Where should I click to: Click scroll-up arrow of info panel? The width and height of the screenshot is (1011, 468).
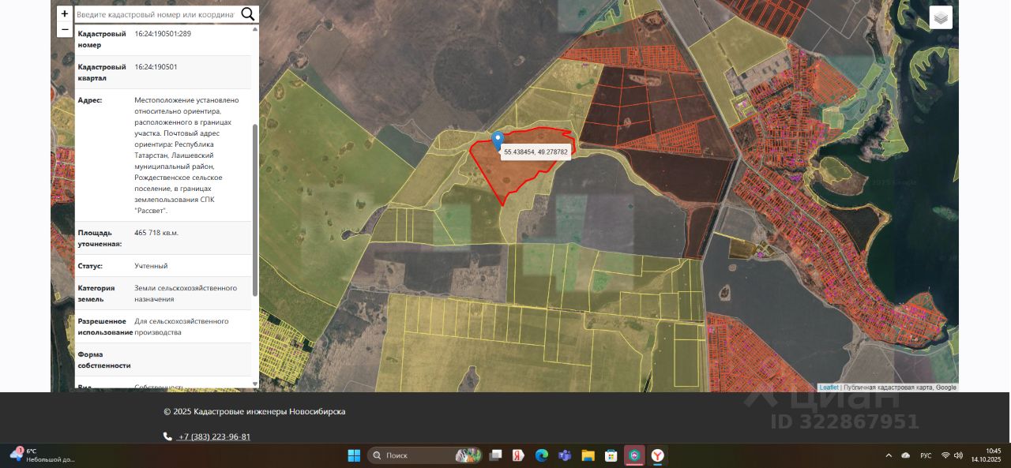[x=254, y=28]
